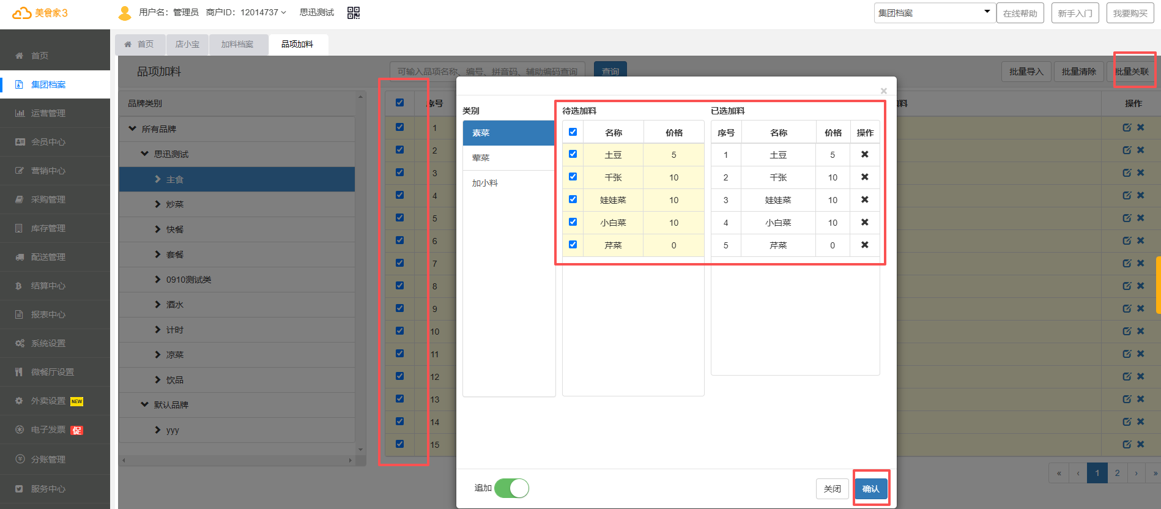1161x509 pixels.
Task: Click the user avatar icon
Action: pos(125,13)
